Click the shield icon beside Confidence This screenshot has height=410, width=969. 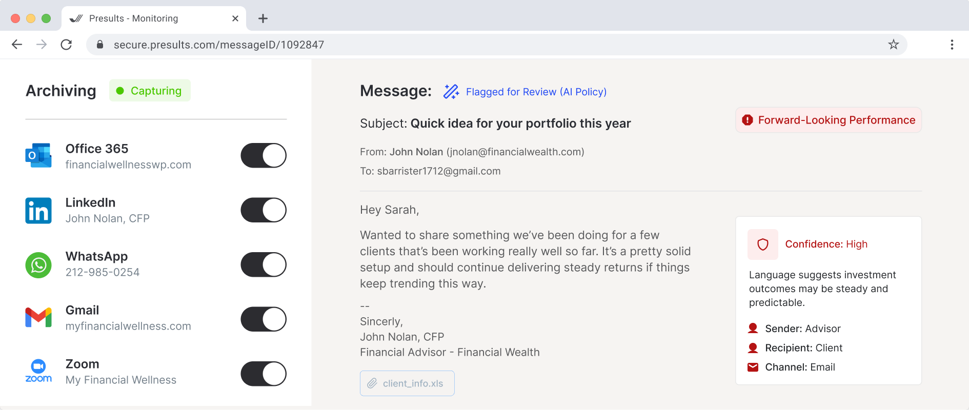763,244
